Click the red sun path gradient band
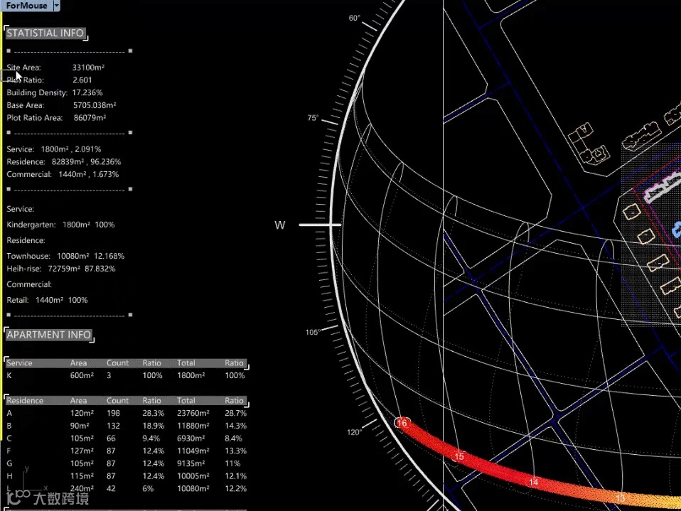The image size is (681, 511). click(x=500, y=468)
